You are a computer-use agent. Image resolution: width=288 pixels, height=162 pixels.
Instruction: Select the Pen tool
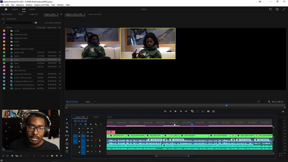click(67, 139)
